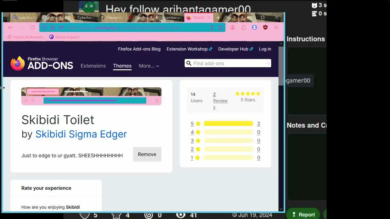390x219 pixels.
Task: Click the magnifier icon in Find add-ons
Action: pos(189,63)
